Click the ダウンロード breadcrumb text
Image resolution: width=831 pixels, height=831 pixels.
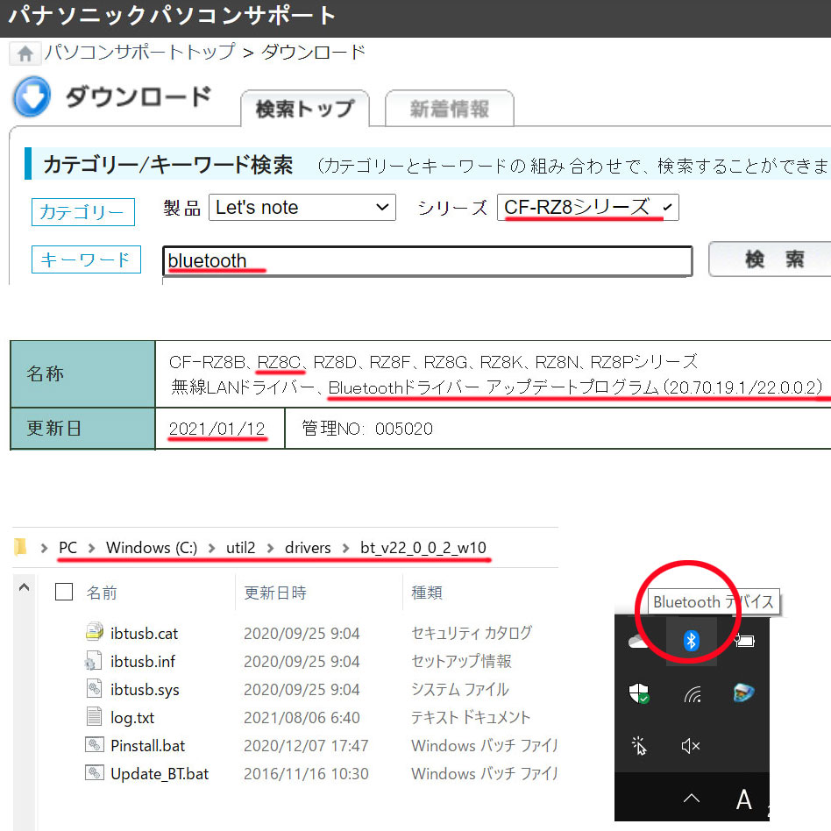(313, 53)
